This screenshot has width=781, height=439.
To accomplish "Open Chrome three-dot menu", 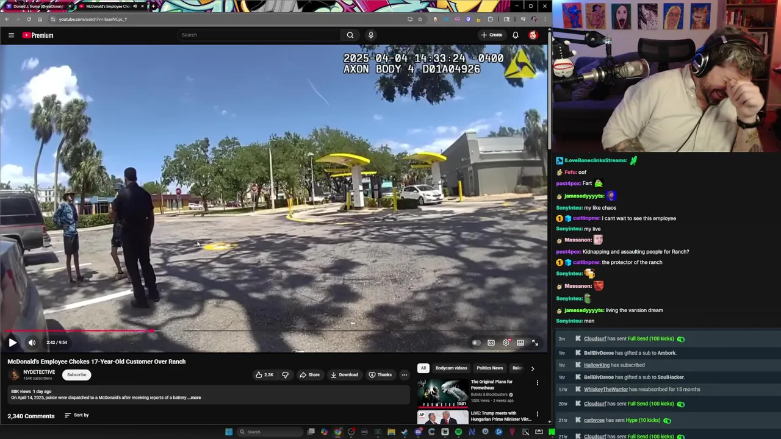I will pyautogui.click(x=545, y=20).
